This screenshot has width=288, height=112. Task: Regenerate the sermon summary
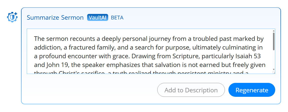(252, 90)
